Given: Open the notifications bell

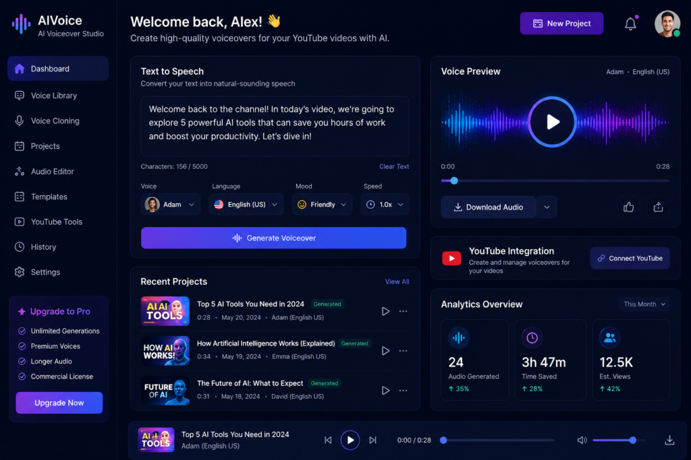Looking at the screenshot, I should click(x=630, y=24).
